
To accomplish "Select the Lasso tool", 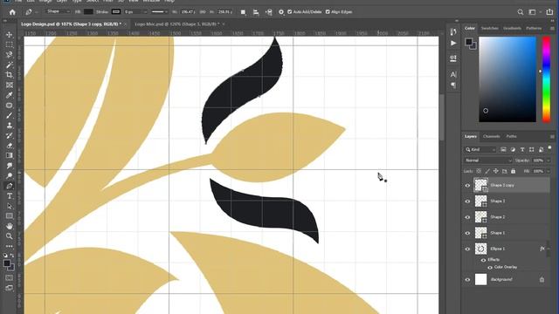I will coord(10,54).
